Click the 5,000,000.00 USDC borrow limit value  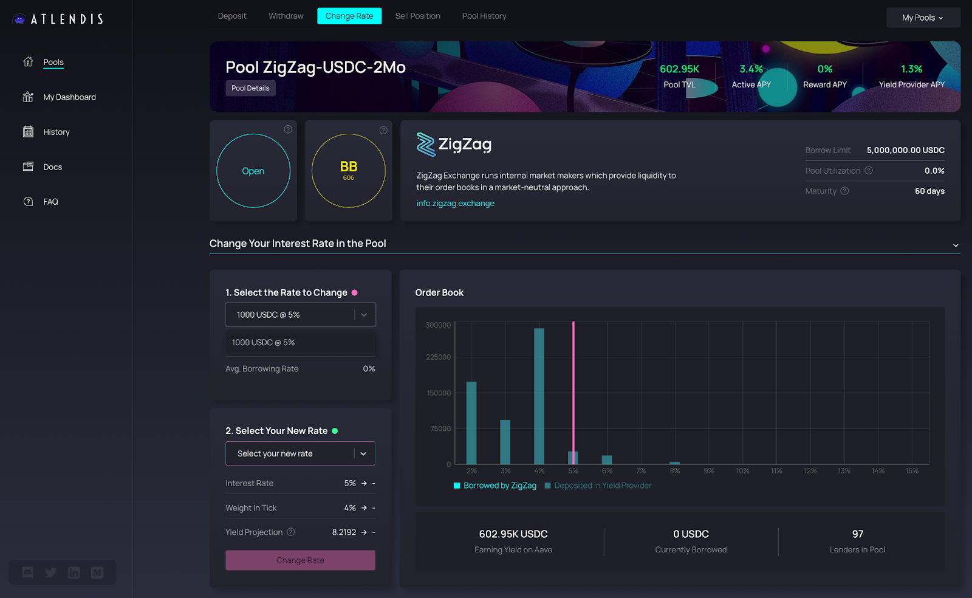tap(906, 150)
